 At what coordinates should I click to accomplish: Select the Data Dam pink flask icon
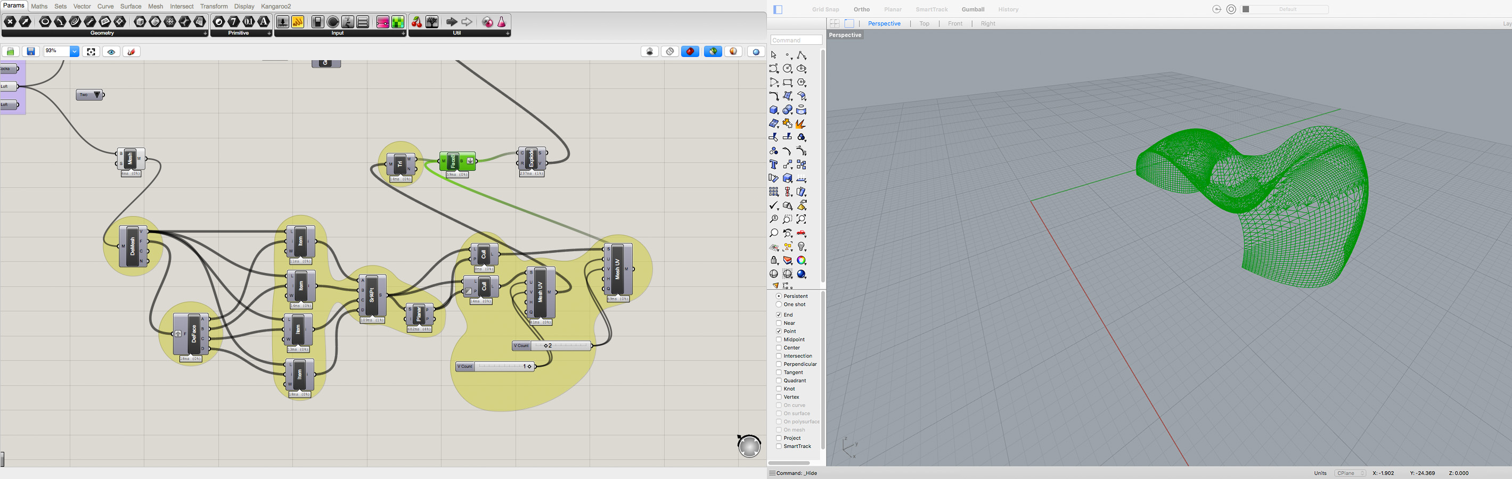(x=502, y=22)
